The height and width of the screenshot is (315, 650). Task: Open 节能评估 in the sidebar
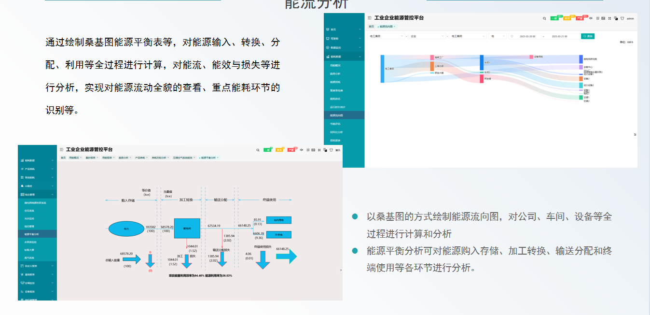(x=335, y=124)
